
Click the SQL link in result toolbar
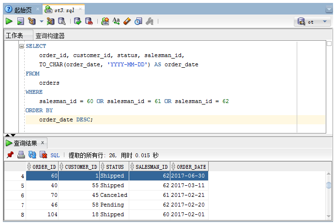tap(55, 155)
